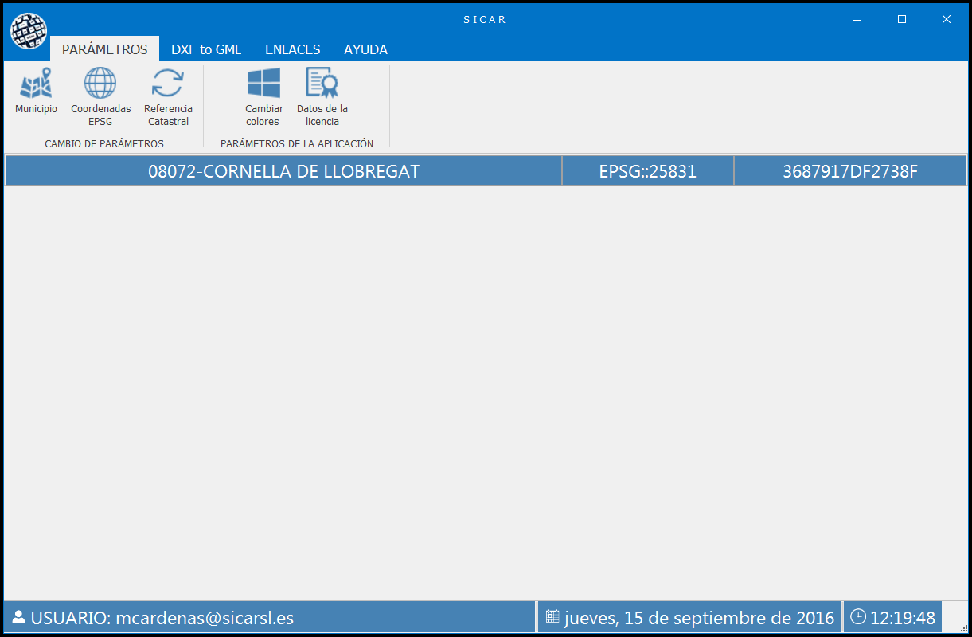
Task: Click the Municipio map icon
Action: point(36,84)
